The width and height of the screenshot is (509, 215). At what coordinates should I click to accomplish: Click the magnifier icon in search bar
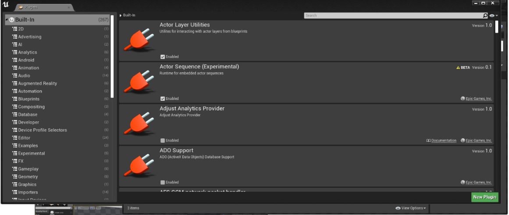tap(485, 15)
